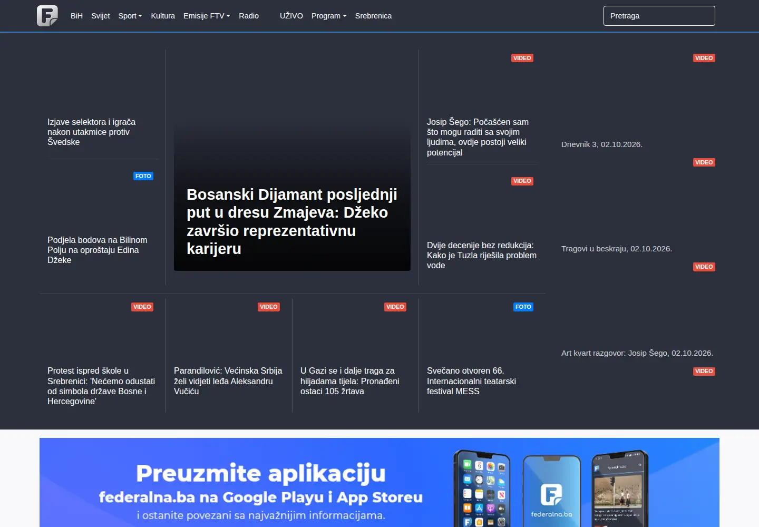The image size is (759, 527).
Task: Open the 66. MESS festival article
Action: 471,381
